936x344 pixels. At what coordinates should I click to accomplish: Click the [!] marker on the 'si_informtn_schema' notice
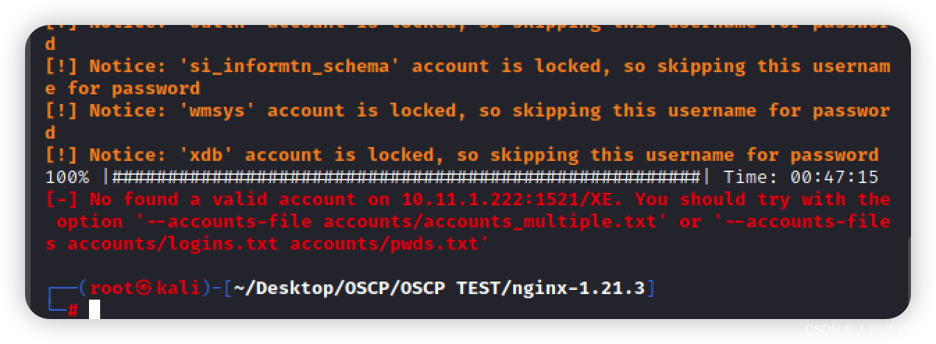click(x=62, y=66)
